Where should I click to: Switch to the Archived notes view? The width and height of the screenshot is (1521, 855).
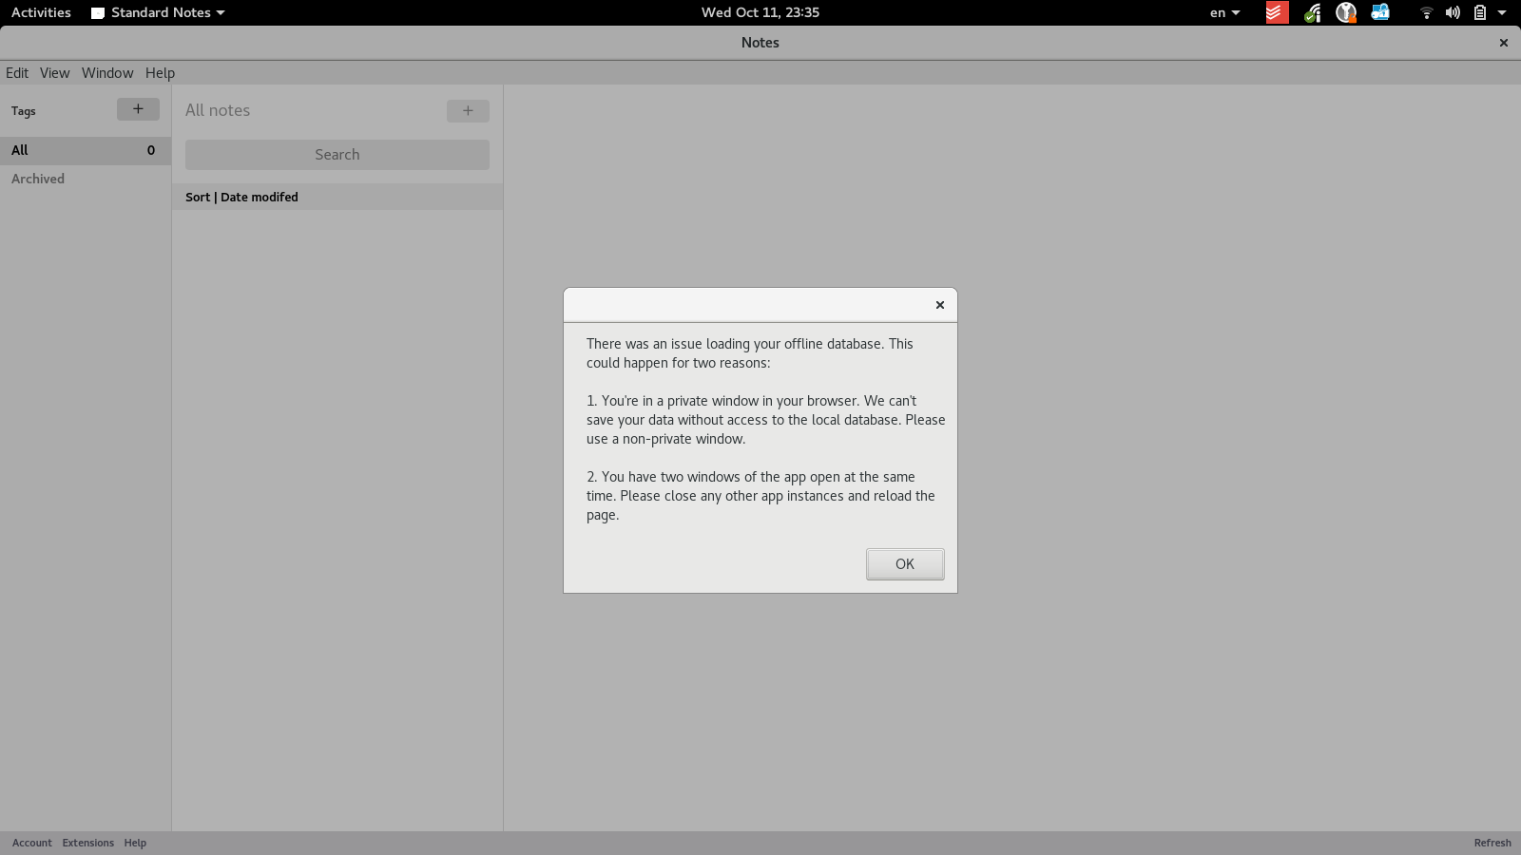38,178
